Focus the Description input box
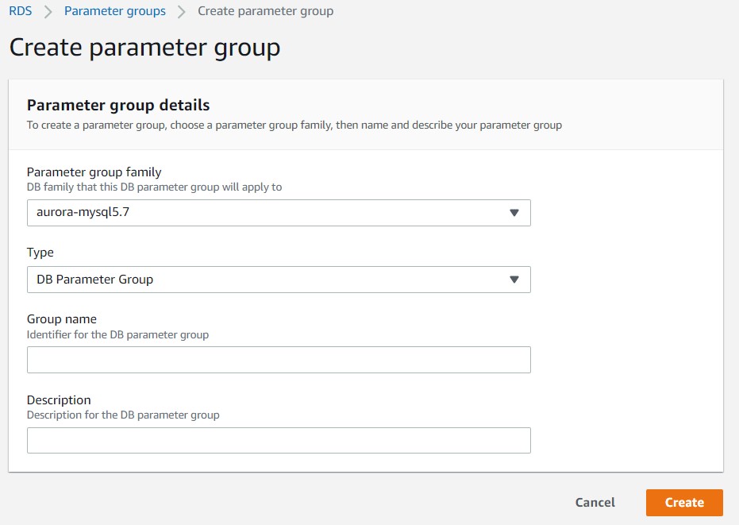739x525 pixels. point(278,440)
